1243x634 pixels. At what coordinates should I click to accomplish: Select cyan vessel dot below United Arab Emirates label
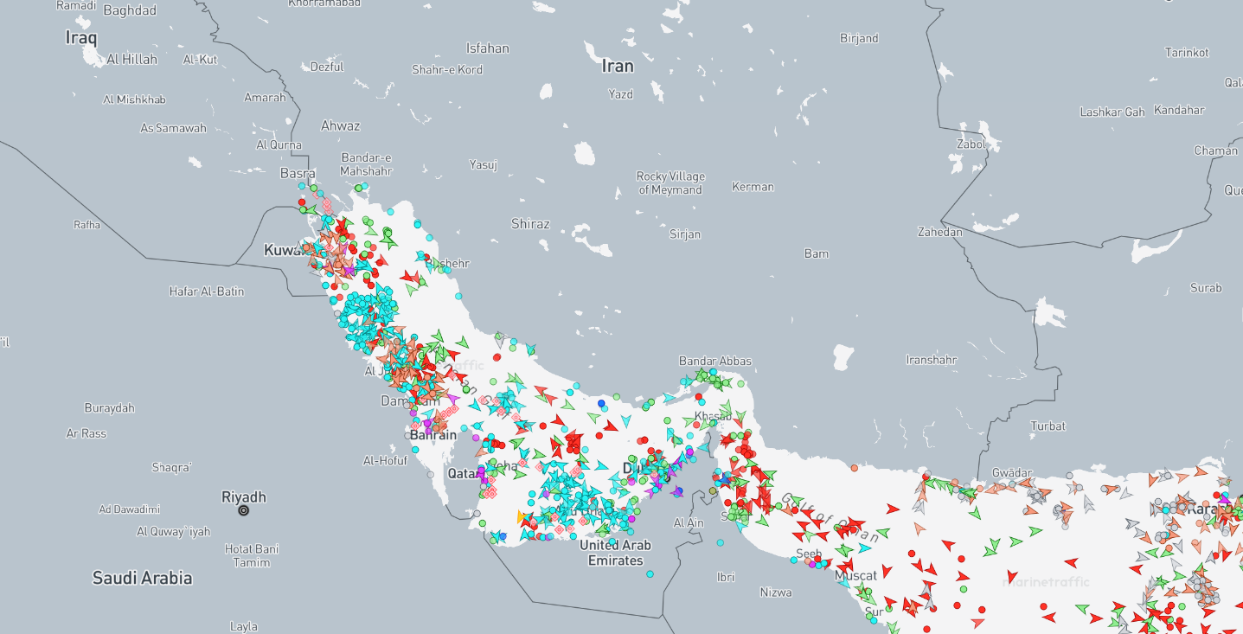pyautogui.click(x=650, y=573)
